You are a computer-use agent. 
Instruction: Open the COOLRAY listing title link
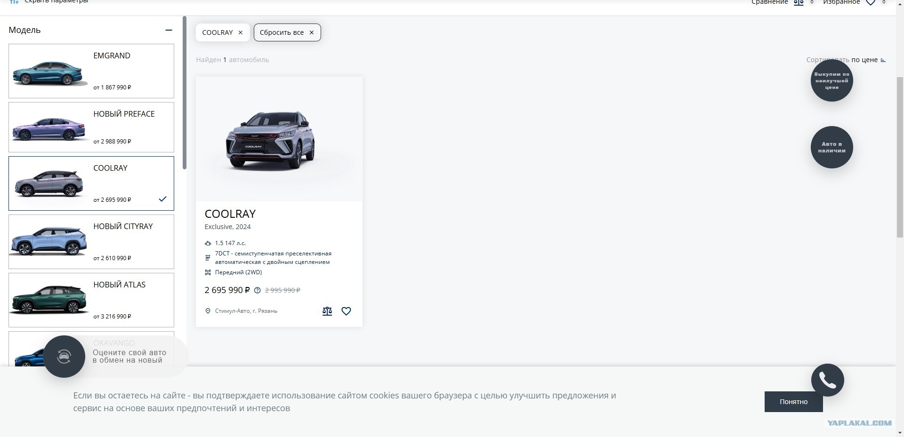(230, 214)
